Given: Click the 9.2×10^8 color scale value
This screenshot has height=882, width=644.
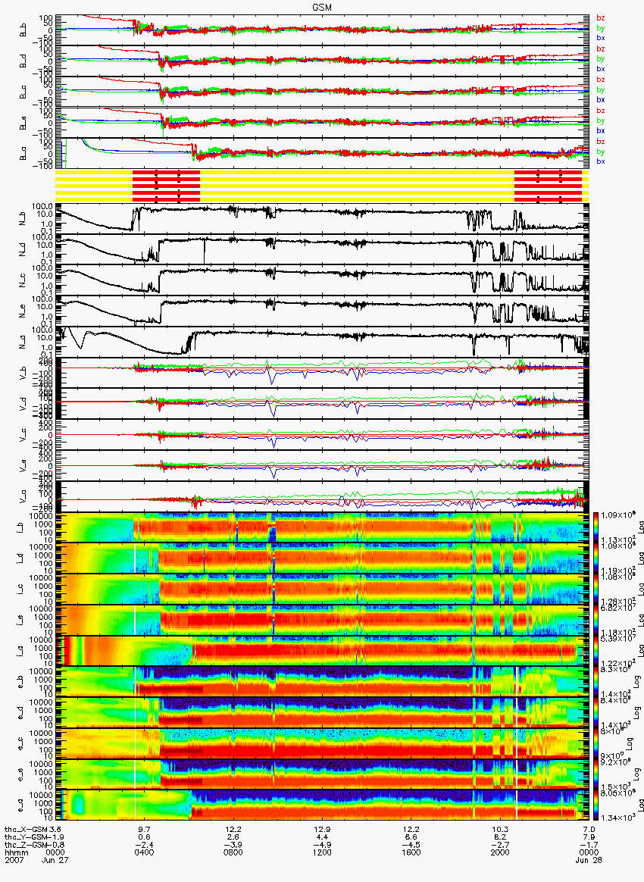Looking at the screenshot, I should 614,763.
